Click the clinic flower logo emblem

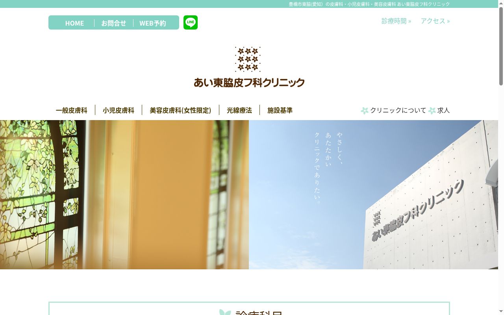(x=248, y=59)
